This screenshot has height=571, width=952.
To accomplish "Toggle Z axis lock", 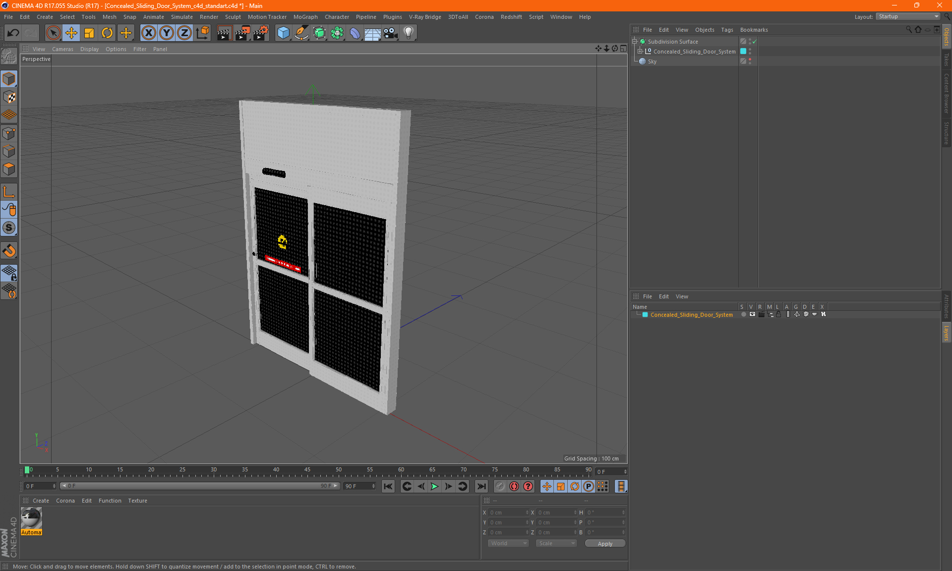I will pos(184,33).
